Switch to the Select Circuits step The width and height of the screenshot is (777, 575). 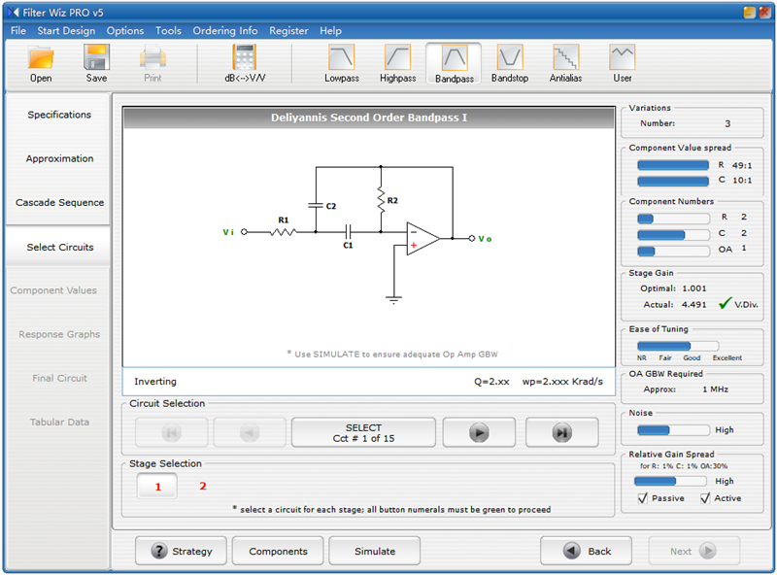coord(59,247)
